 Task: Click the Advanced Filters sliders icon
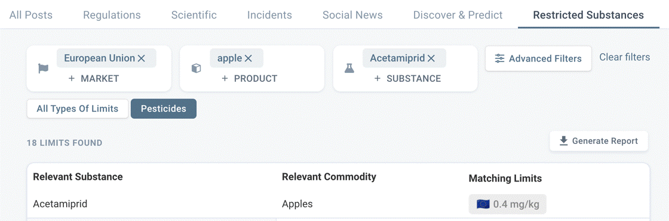[x=499, y=59]
